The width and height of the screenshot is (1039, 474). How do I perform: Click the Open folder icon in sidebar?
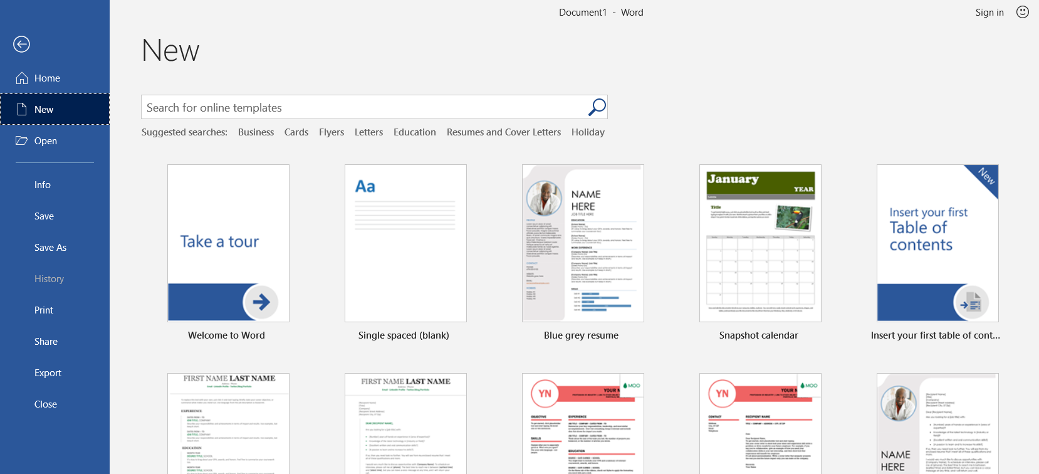point(22,140)
